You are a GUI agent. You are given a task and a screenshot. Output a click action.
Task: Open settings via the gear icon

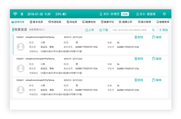tap(164, 14)
